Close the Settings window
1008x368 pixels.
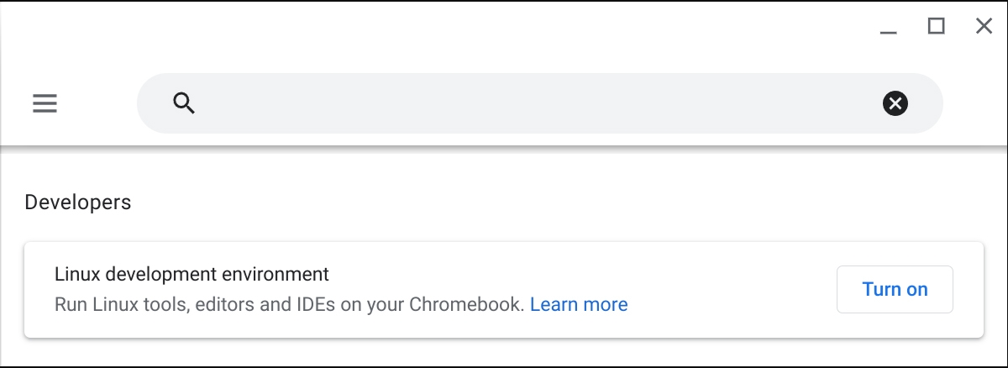pyautogui.click(x=984, y=26)
